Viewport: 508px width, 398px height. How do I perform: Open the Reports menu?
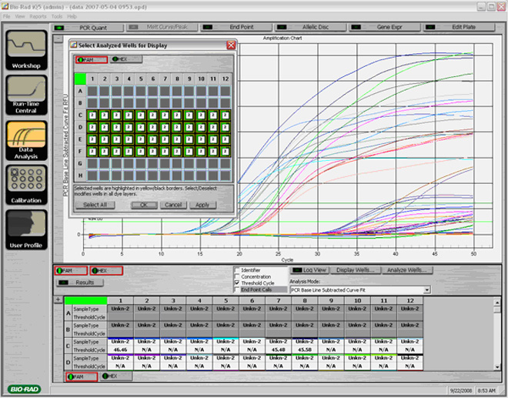tap(38, 16)
